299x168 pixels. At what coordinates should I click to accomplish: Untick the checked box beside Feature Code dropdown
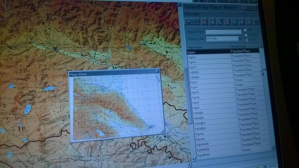pos(246,40)
